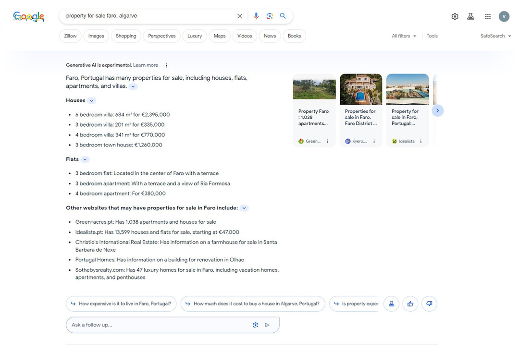Click the thumbs up feedback button
The image size is (519, 352).
point(410,303)
